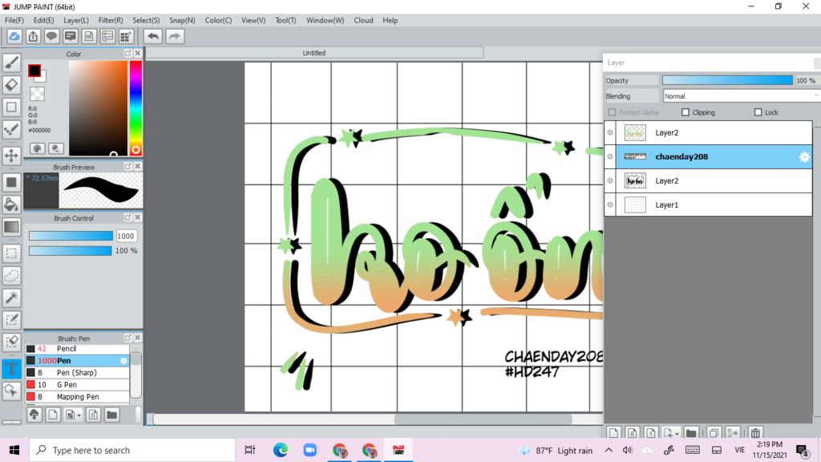
Task: Select the Mapping Pen brush
Action: [78, 396]
